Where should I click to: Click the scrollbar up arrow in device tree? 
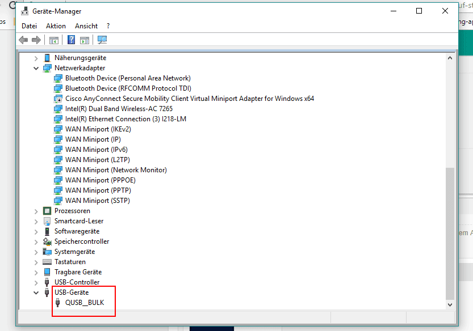click(x=450, y=58)
